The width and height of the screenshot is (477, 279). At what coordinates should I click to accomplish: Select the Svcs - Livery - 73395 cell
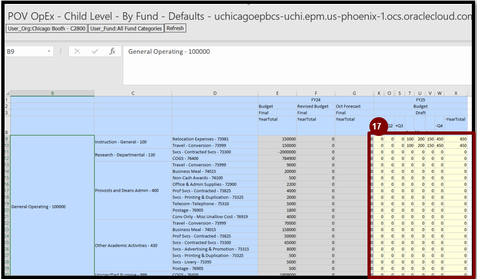click(x=215, y=262)
